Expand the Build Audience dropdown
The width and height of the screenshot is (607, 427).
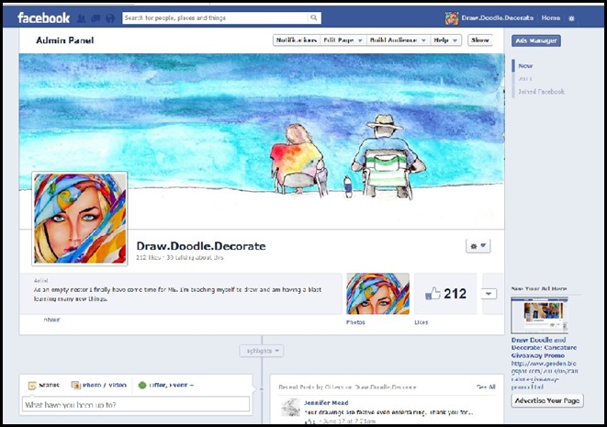[x=398, y=40]
